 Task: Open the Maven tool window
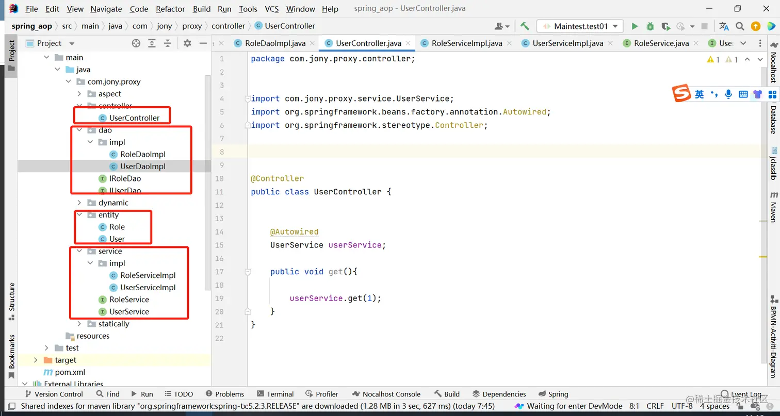pyautogui.click(x=773, y=207)
